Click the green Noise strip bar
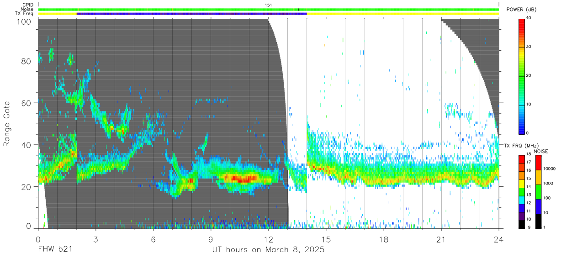This screenshot has width=561, height=259. [x=268, y=9]
